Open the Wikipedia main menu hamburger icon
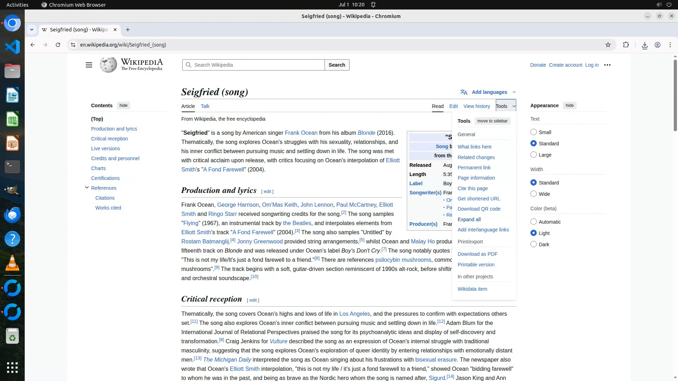 click(x=89, y=65)
